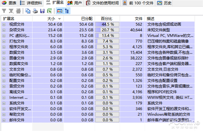Expand the 视频文件 row
The image size is (203, 131).
point(4,24)
